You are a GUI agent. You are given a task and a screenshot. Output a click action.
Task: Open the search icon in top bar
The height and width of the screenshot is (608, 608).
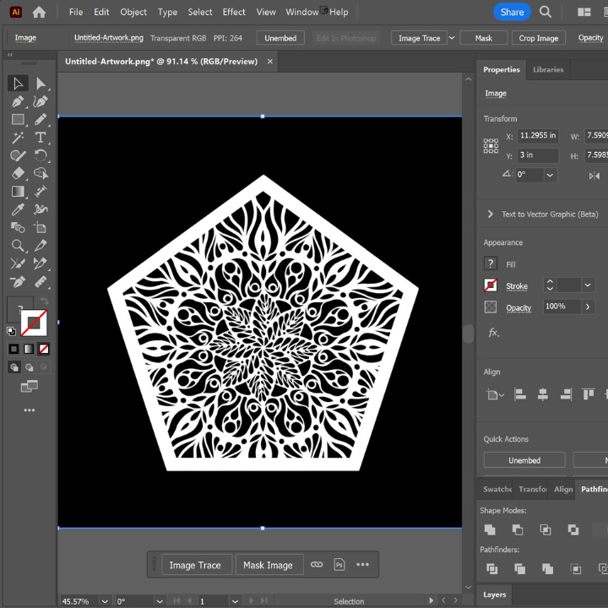(546, 12)
